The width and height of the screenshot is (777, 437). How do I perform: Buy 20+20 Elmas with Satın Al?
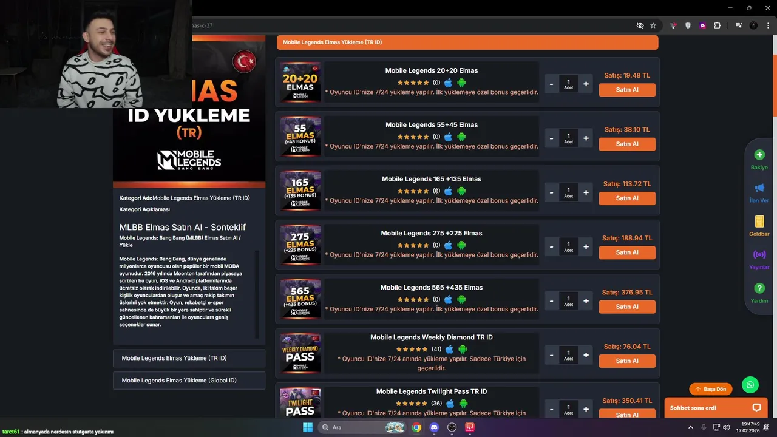627,90
